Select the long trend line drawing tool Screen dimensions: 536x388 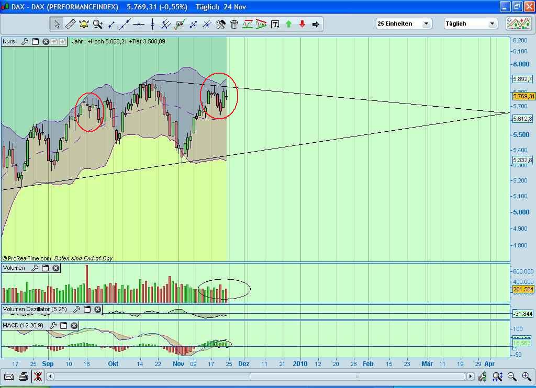pyautogui.click(x=125, y=24)
